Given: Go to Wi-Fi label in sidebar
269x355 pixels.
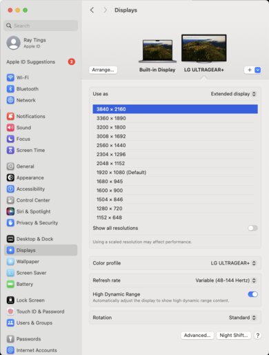Looking at the screenshot, I should pos(23,77).
